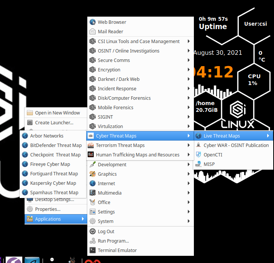Select Spamhaus Threat Map entry
This screenshot has width=274, height=263.
point(53,192)
